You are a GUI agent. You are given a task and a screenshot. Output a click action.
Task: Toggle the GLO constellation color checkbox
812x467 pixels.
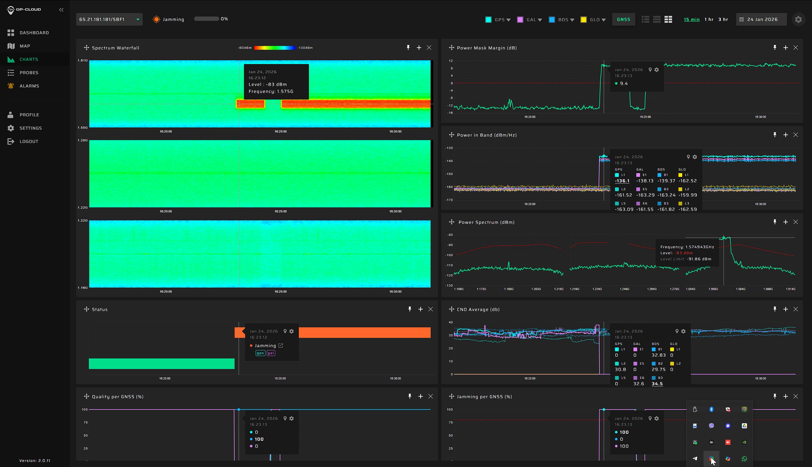tap(584, 19)
